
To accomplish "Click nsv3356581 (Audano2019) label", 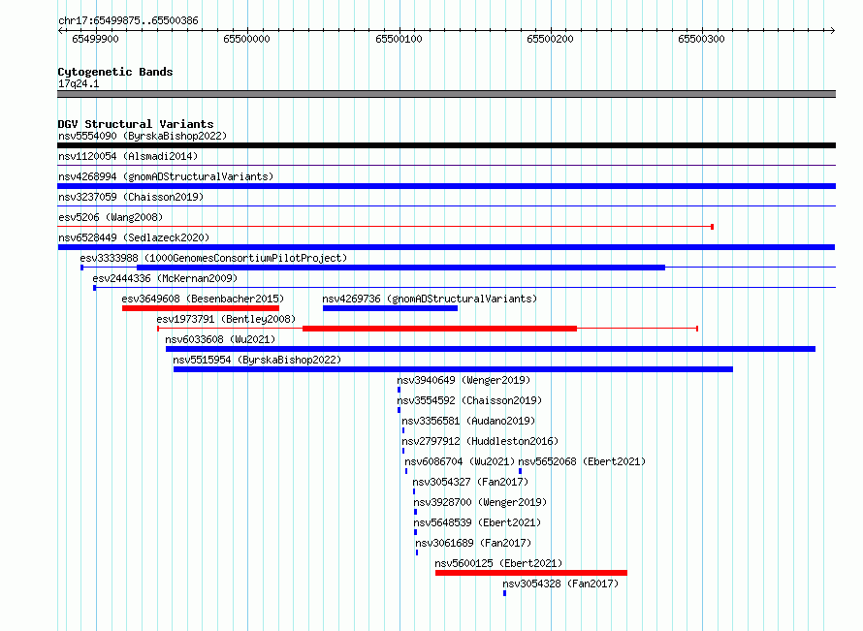I will pos(468,421).
